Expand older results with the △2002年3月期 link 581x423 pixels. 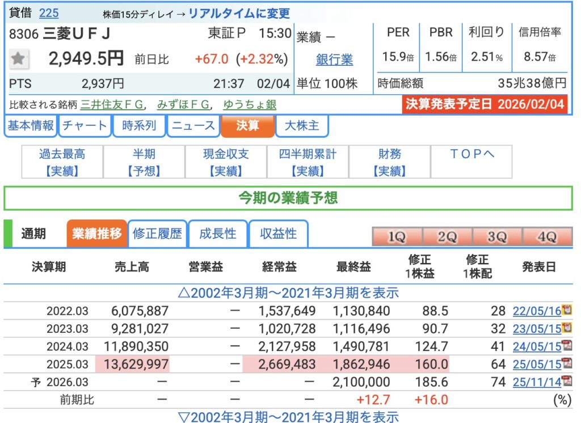pyautogui.click(x=288, y=293)
